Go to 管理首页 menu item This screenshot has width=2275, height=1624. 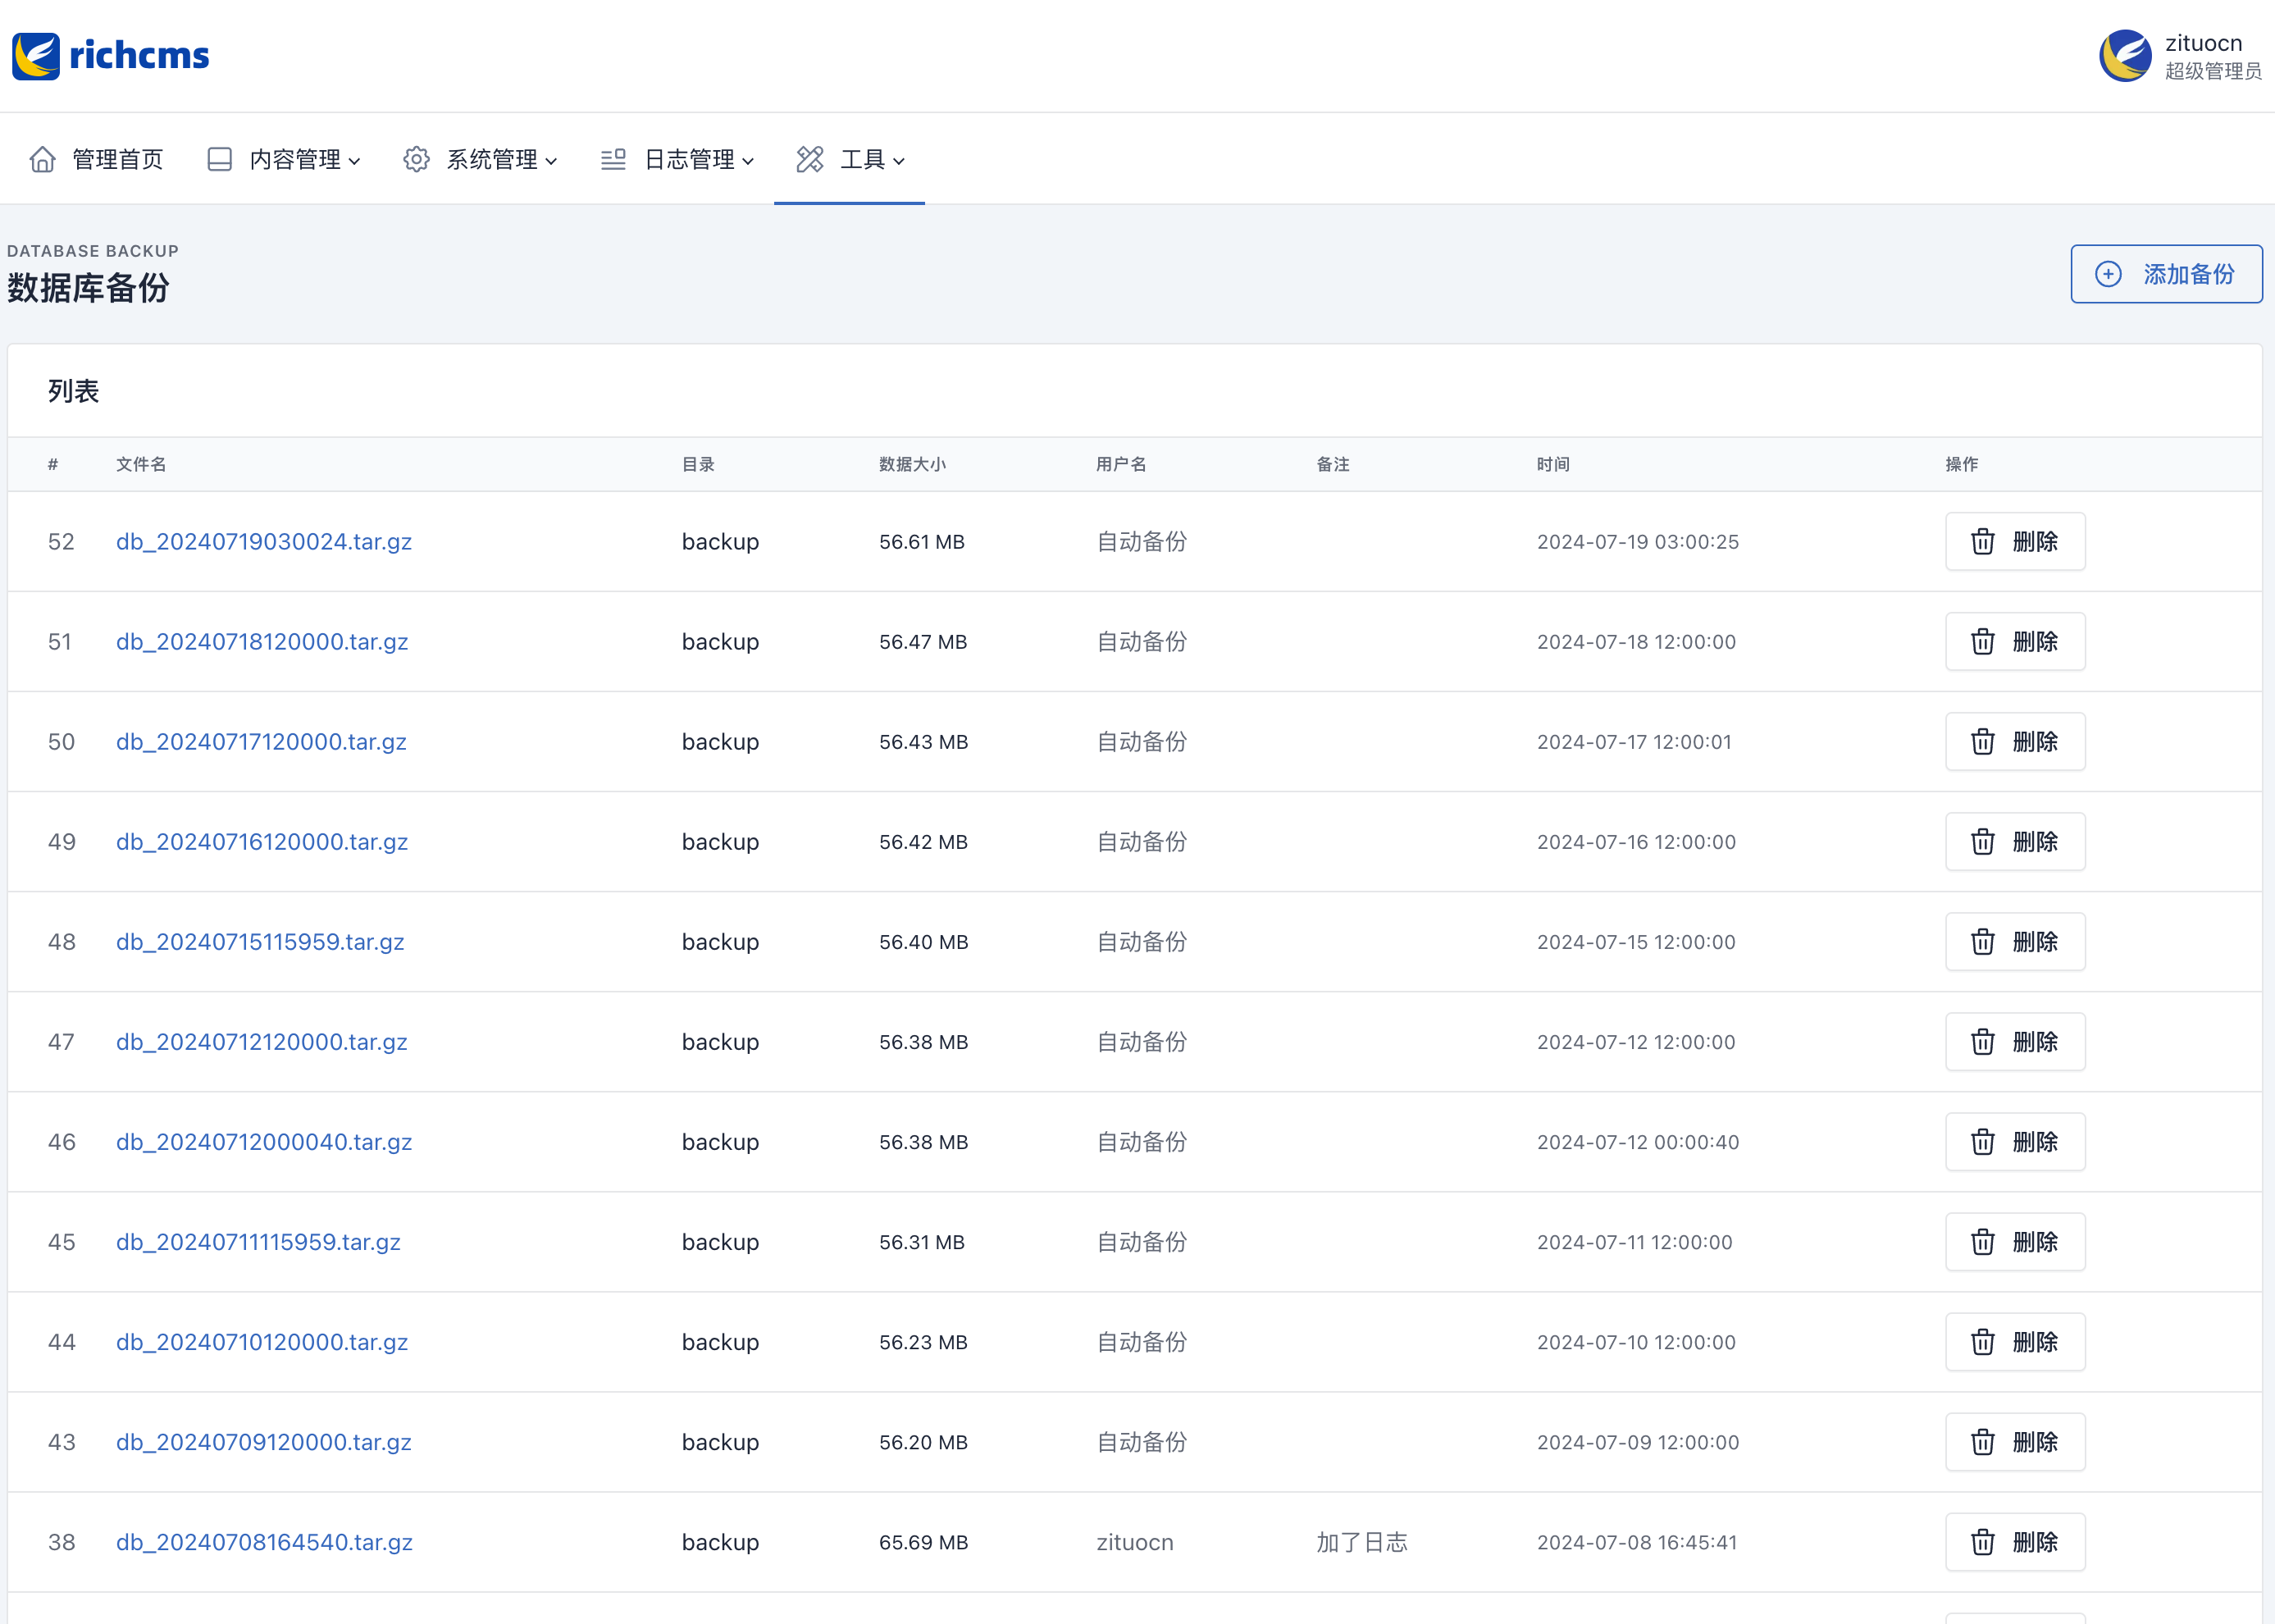pos(96,159)
